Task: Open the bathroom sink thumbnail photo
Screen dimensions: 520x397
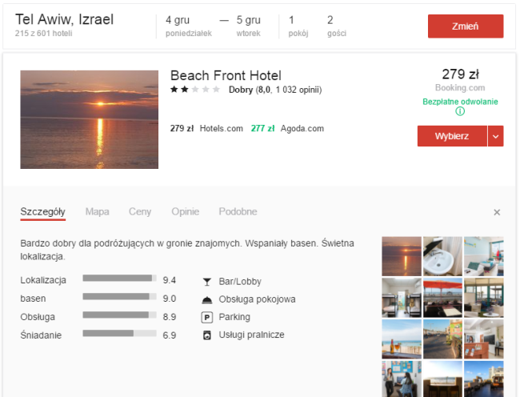Action: click(442, 256)
